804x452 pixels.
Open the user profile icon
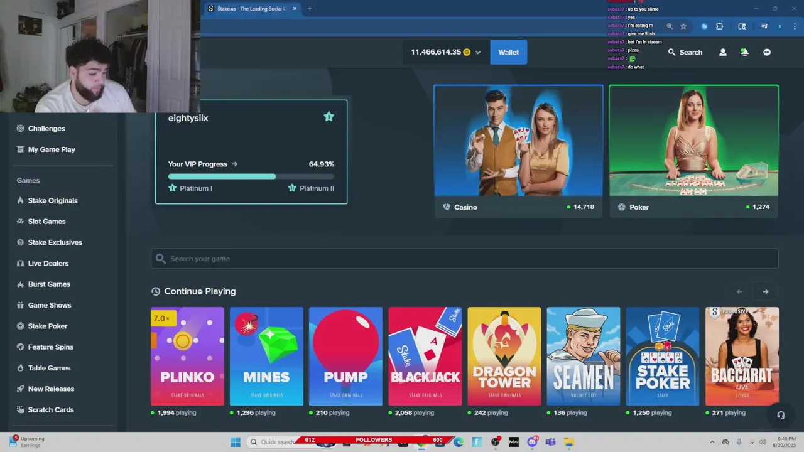723,52
